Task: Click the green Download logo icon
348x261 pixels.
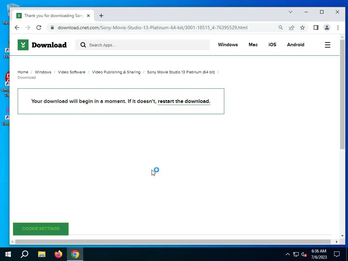Action: (23, 45)
